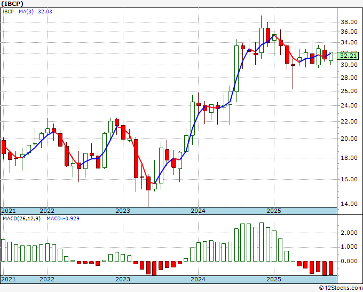Click the IBCP legend label
Viewport: 363px width, 292px height.
(8, 11)
